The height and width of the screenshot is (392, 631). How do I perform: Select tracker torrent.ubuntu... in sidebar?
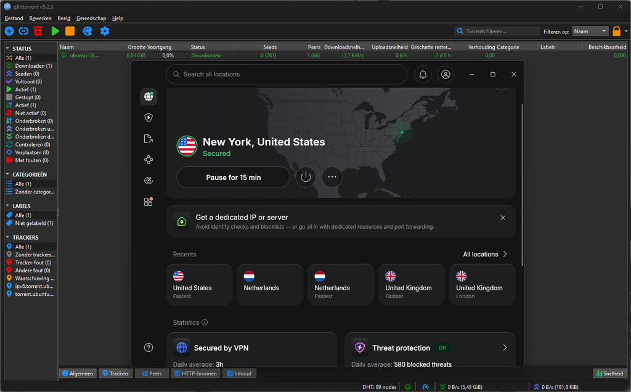(31, 294)
